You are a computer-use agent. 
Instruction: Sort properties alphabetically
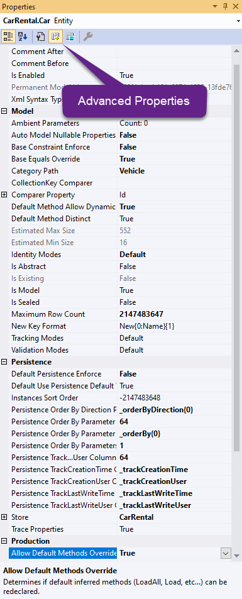coord(22,36)
